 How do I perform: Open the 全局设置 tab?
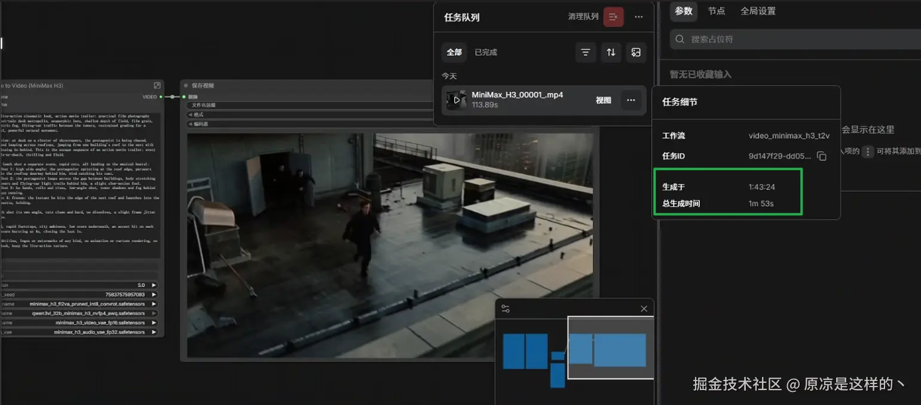[x=758, y=11]
